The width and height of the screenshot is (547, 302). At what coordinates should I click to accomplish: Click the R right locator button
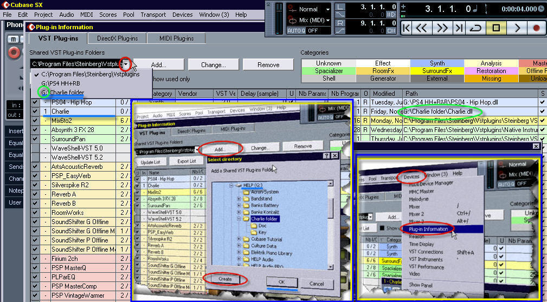click(340, 23)
